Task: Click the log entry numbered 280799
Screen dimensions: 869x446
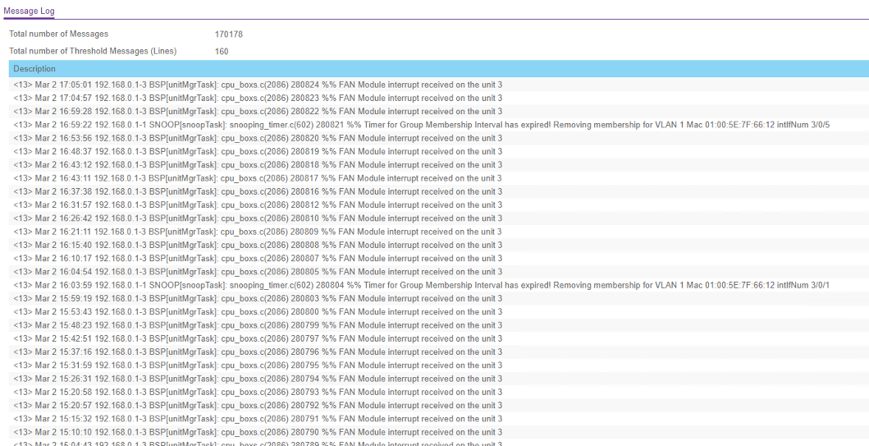Action: tap(258, 325)
